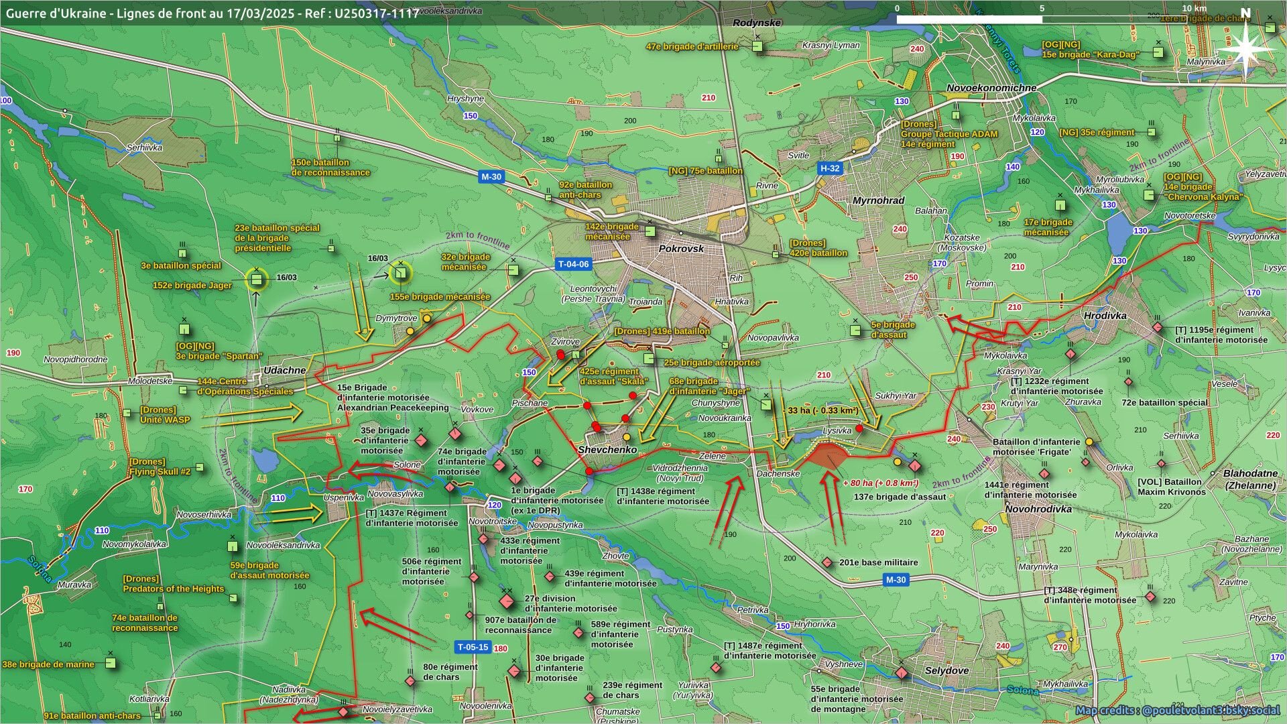Click the Flying Skull #2 label
The image size is (1287, 724).
(160, 467)
